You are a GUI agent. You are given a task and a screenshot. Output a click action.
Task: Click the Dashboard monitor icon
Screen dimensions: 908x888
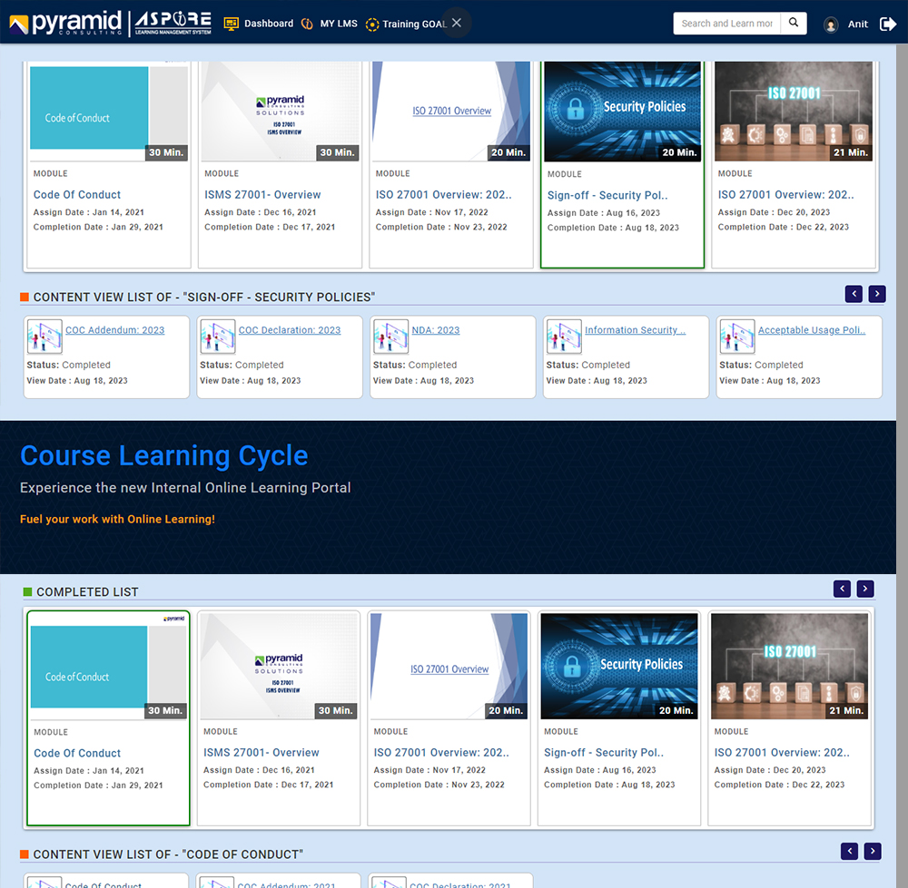[231, 24]
